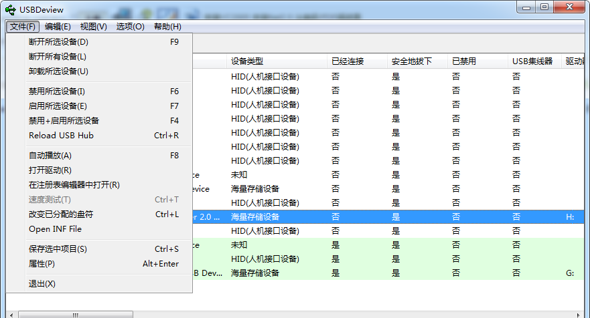Select 自动播放(A) menu entry
Image resolution: width=590 pixels, height=318 pixels.
(108, 156)
